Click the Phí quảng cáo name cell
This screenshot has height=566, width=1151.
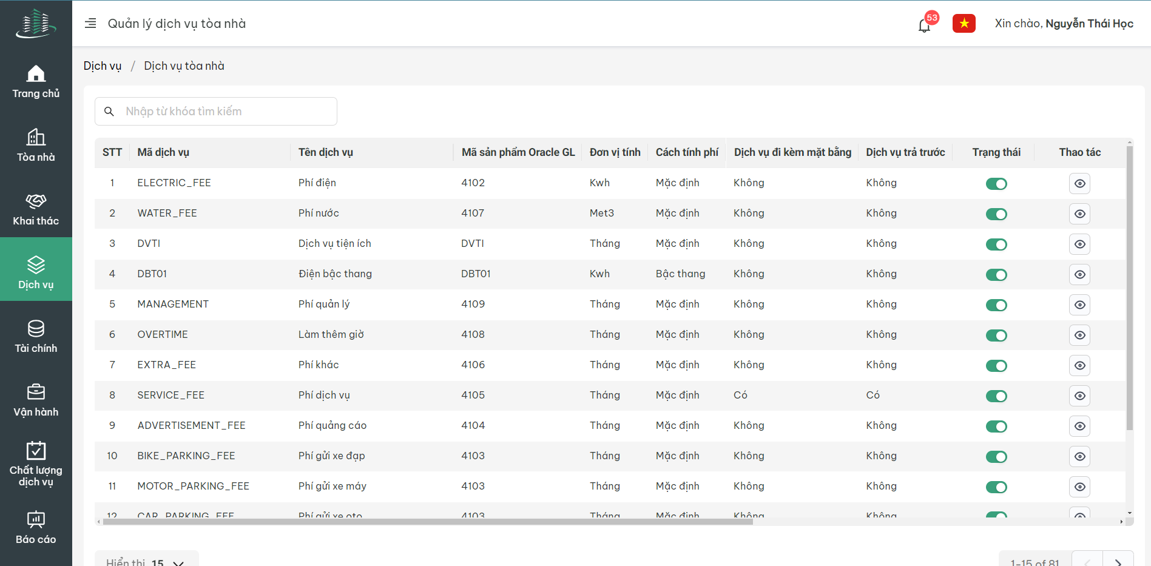(332, 425)
